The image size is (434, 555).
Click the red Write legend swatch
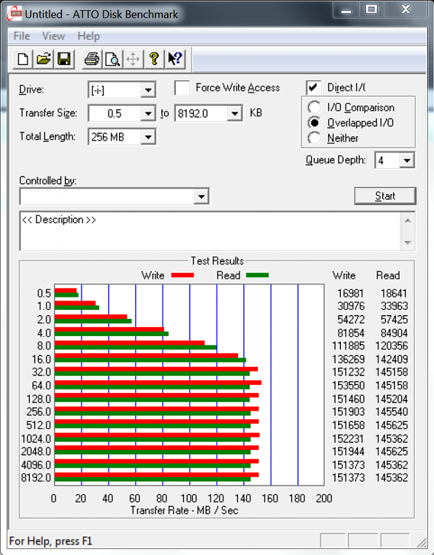[183, 275]
